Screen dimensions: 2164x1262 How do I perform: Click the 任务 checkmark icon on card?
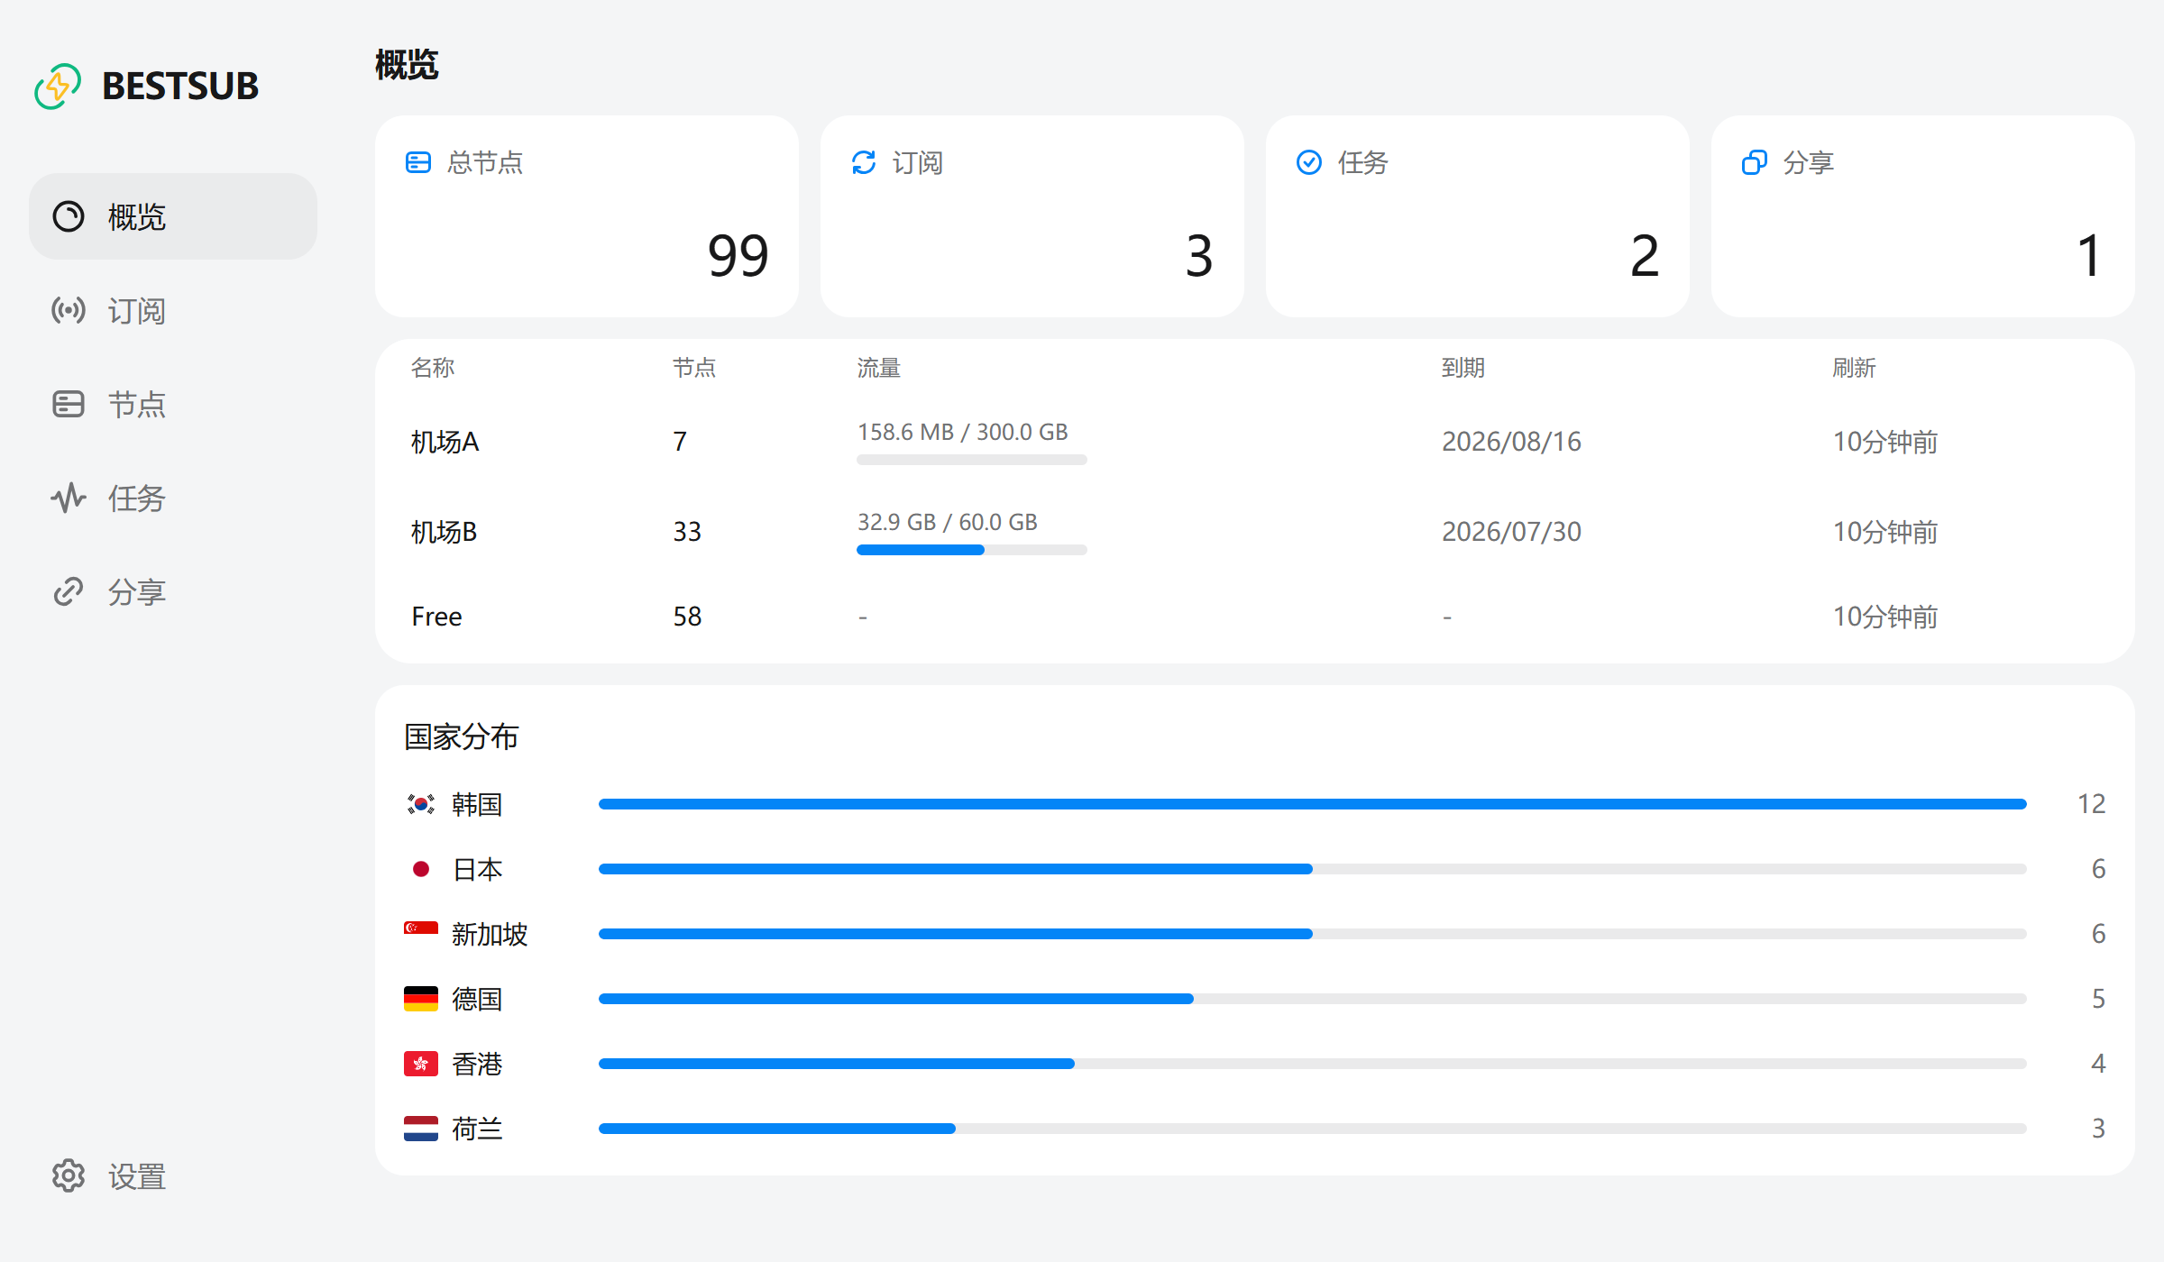[1309, 162]
